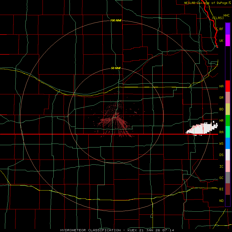This screenshot has height=232, width=232.
Task: Click the "NEXLAB-College of DuPage" credit text
Action: tap(206, 3)
